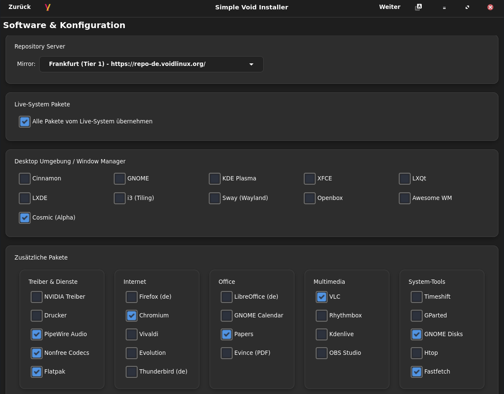Deselect the Cosmic (Alpha) checkbox

(x=25, y=218)
